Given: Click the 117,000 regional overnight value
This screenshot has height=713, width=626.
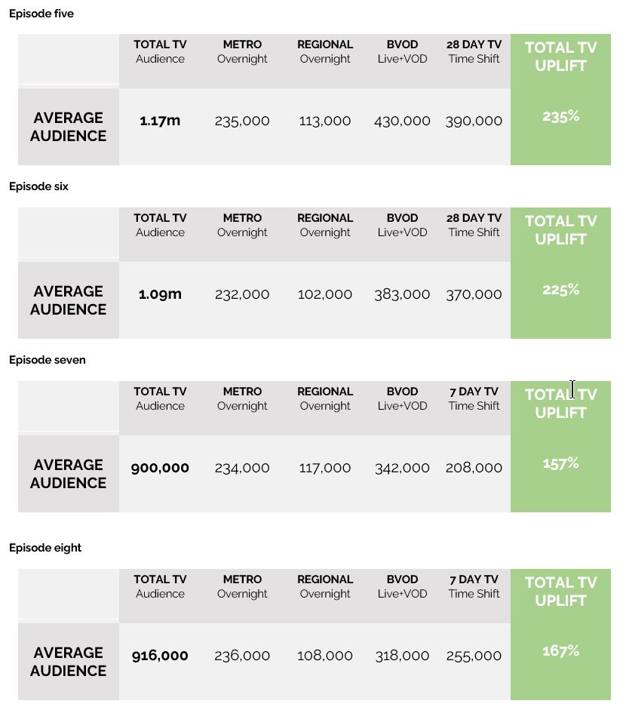Looking at the screenshot, I should (x=324, y=468).
